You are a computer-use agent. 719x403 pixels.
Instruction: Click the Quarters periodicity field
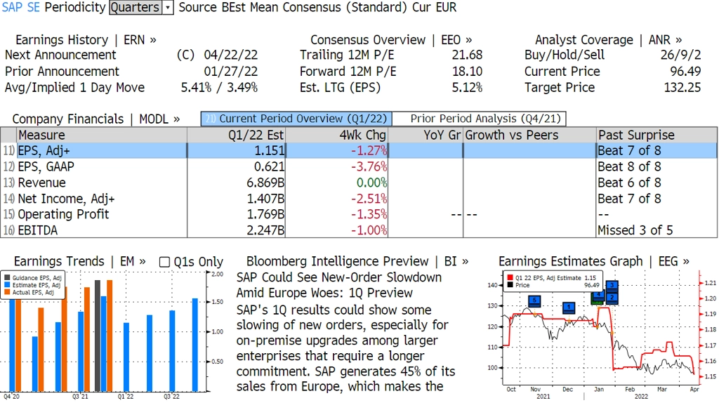(x=136, y=7)
